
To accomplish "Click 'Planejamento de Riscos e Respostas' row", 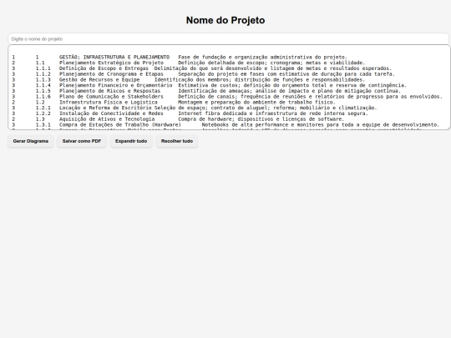I will point(110,91).
